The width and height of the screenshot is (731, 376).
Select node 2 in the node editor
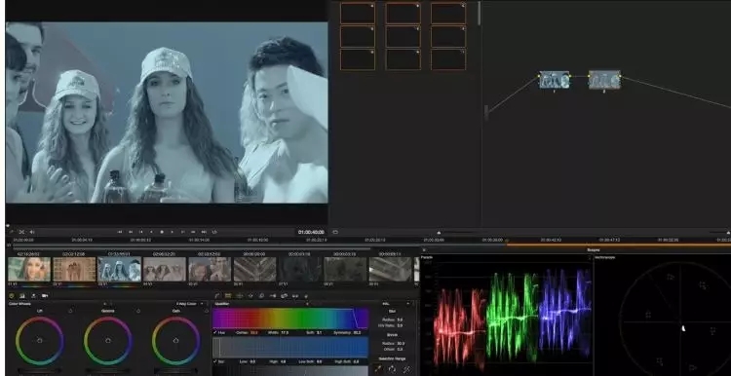pyautogui.click(x=604, y=80)
